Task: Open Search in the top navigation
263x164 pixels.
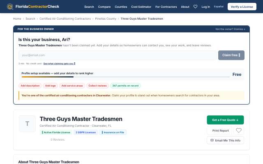Action: click(x=89, y=7)
